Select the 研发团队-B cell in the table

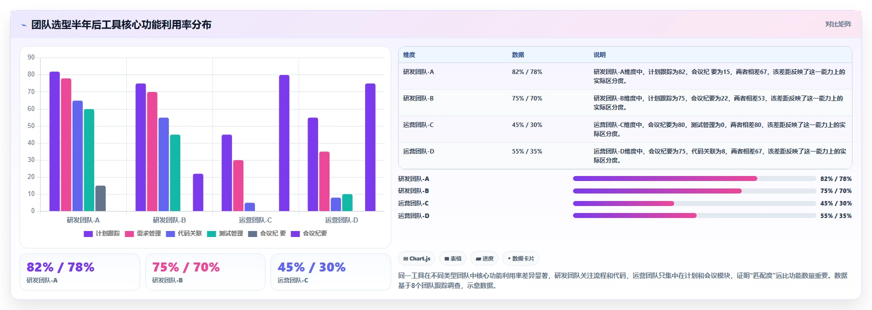tap(419, 98)
